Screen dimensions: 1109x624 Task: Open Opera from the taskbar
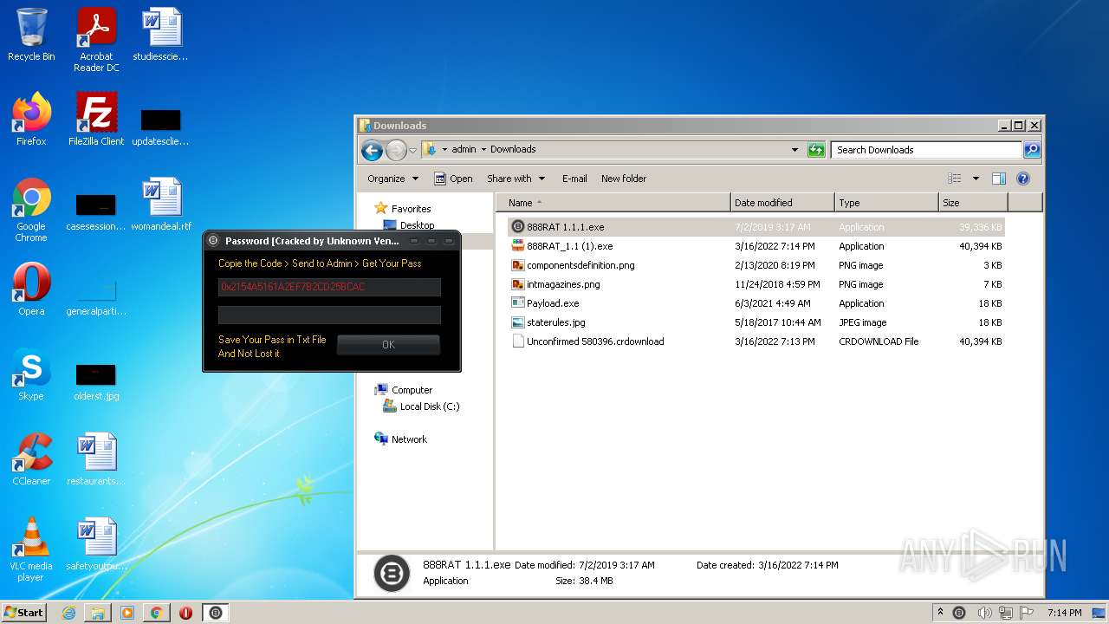tap(185, 613)
